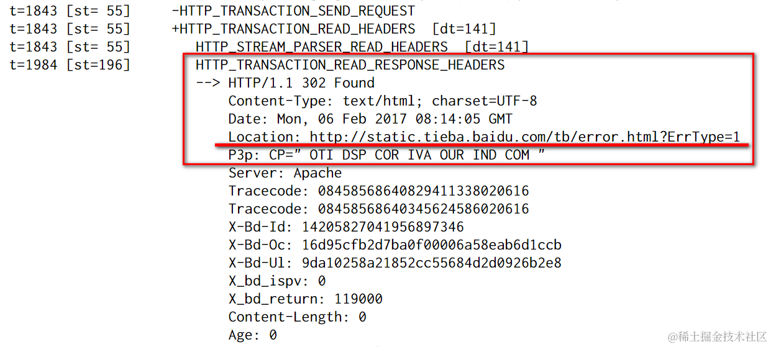This screenshot has width=771, height=347.
Task: Click the Age: 0 header line
Action: [253, 335]
